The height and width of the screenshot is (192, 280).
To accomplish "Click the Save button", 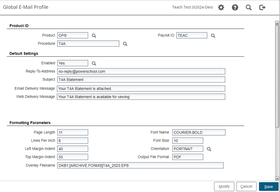I will point(269,186).
